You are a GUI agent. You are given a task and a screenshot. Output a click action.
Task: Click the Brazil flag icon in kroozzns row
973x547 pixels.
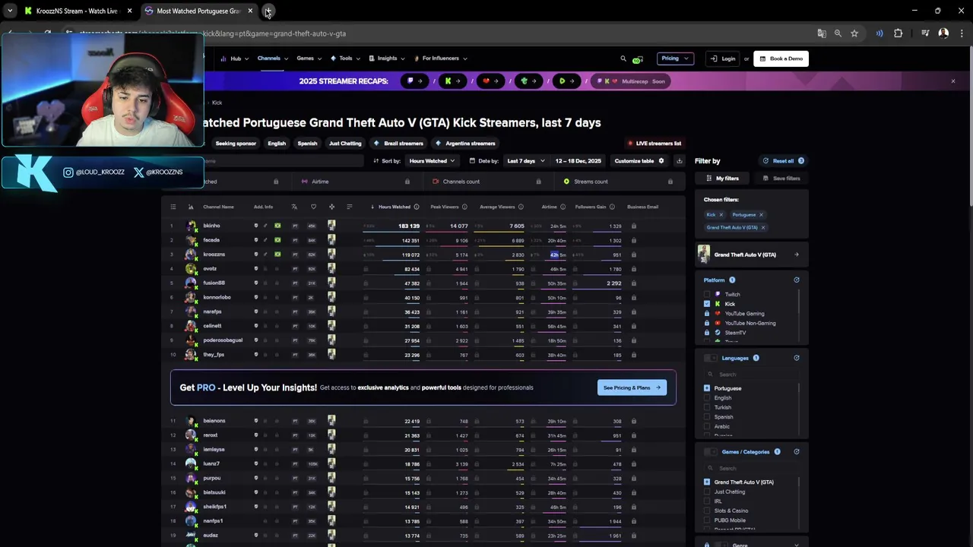[277, 255]
